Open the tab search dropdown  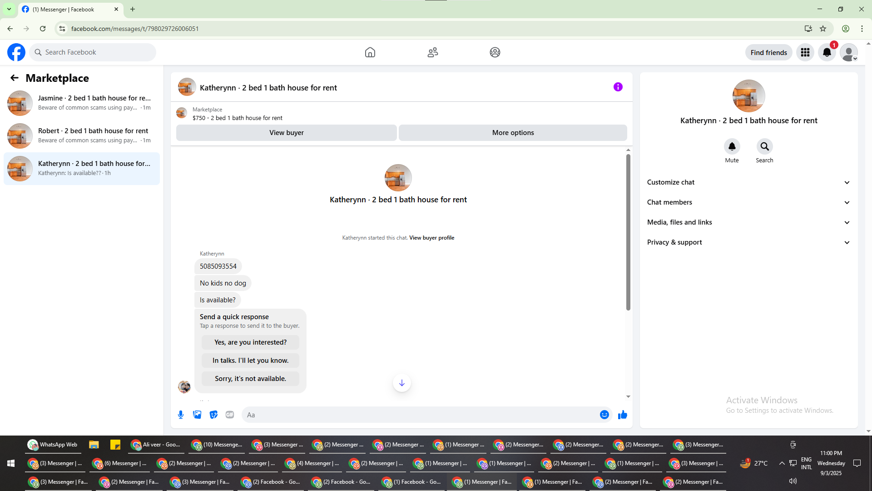coord(9,9)
